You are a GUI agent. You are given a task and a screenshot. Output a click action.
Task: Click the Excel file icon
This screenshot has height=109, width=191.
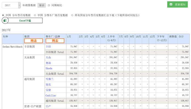(x=5, y=20)
